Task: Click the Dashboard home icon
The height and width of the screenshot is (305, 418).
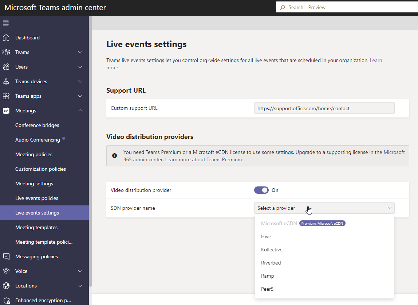Action: (6, 38)
